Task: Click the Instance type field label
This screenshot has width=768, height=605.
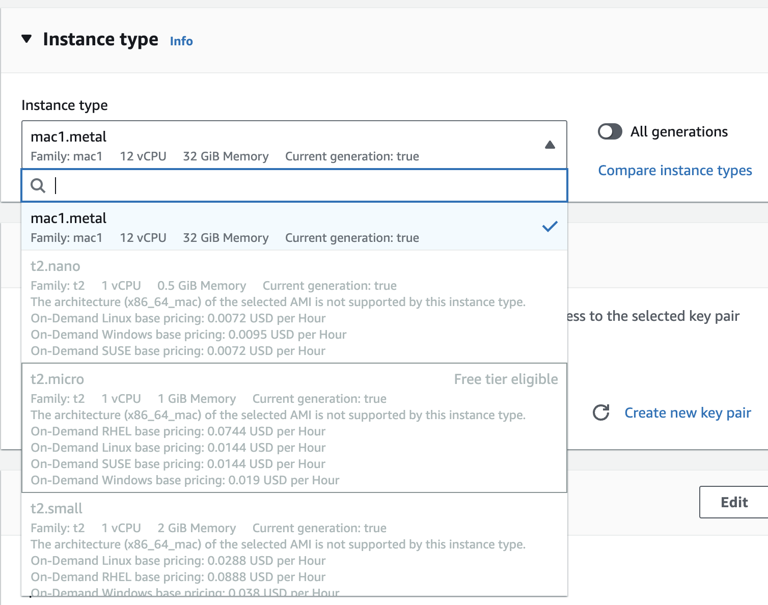Action: click(65, 105)
